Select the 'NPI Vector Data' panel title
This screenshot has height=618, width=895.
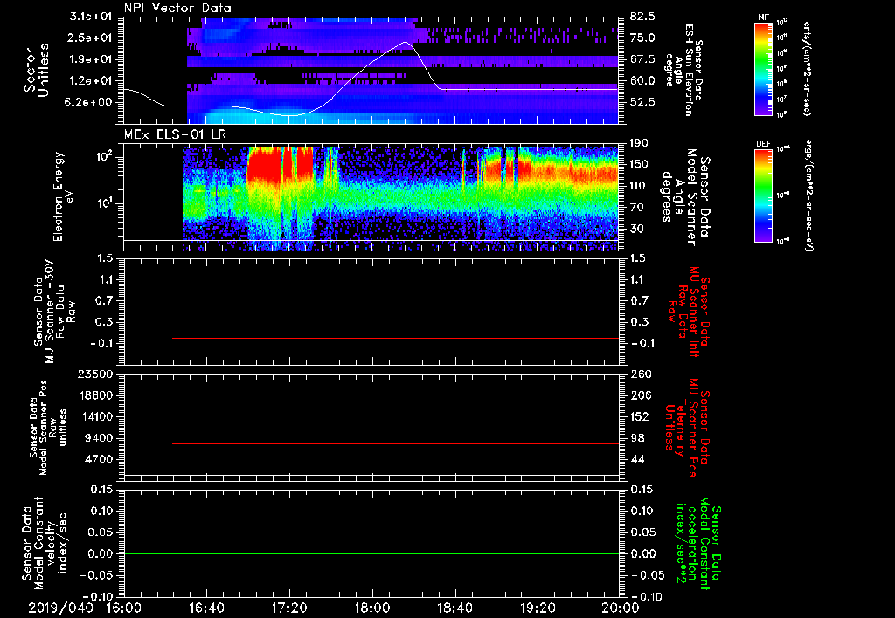coord(177,8)
